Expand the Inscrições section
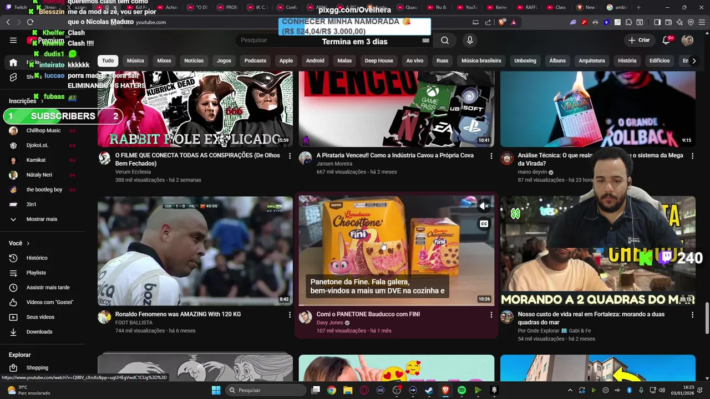Viewport: 710px width, 399px height. click(26, 101)
